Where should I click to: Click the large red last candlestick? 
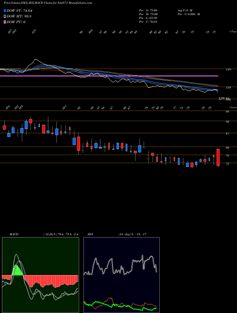pos(218,157)
